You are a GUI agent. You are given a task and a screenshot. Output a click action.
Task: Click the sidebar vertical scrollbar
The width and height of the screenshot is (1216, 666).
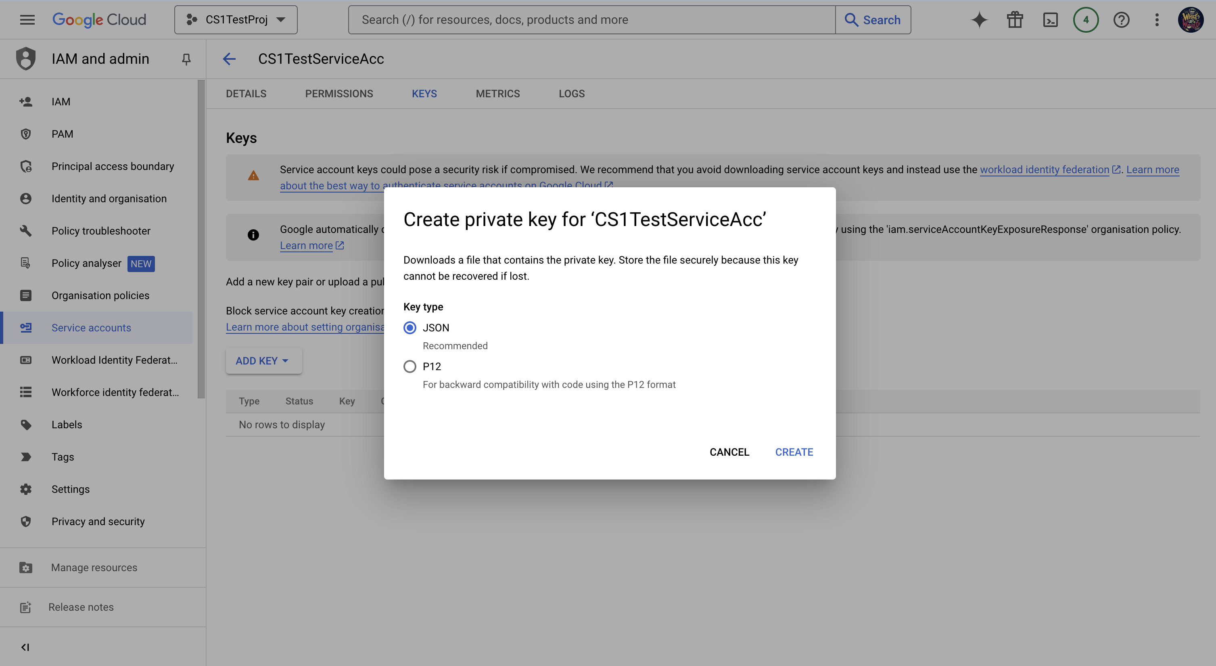[202, 239]
